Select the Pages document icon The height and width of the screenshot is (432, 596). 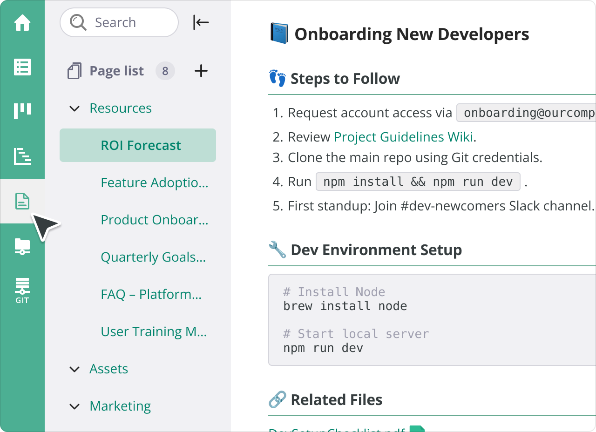pyautogui.click(x=22, y=201)
